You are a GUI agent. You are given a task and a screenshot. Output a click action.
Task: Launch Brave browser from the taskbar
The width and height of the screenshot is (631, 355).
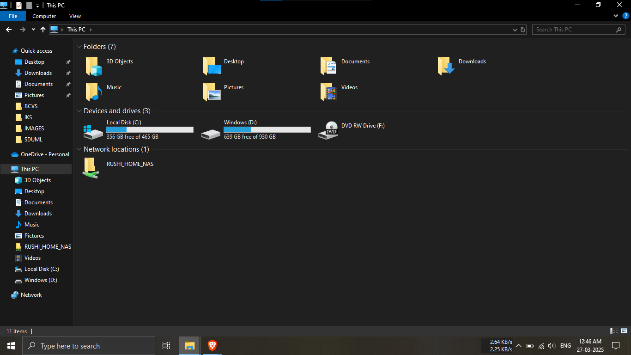tap(212, 346)
